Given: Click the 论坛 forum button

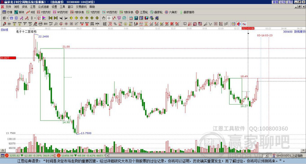Looking at the screenshot, I should [283, 2].
